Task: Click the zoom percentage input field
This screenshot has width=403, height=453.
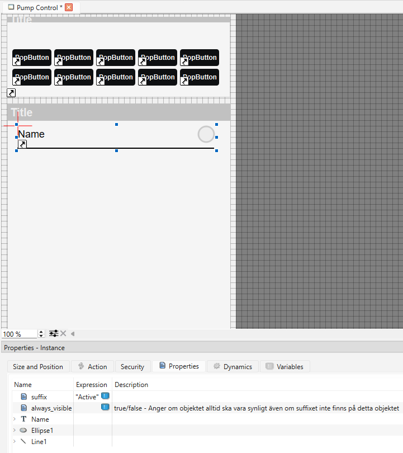Action: coord(19,334)
